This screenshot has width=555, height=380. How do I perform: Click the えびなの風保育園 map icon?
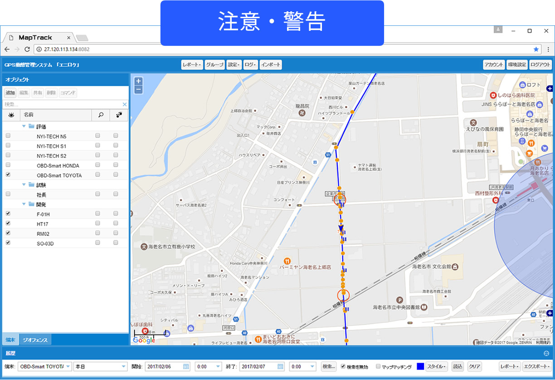(x=473, y=122)
